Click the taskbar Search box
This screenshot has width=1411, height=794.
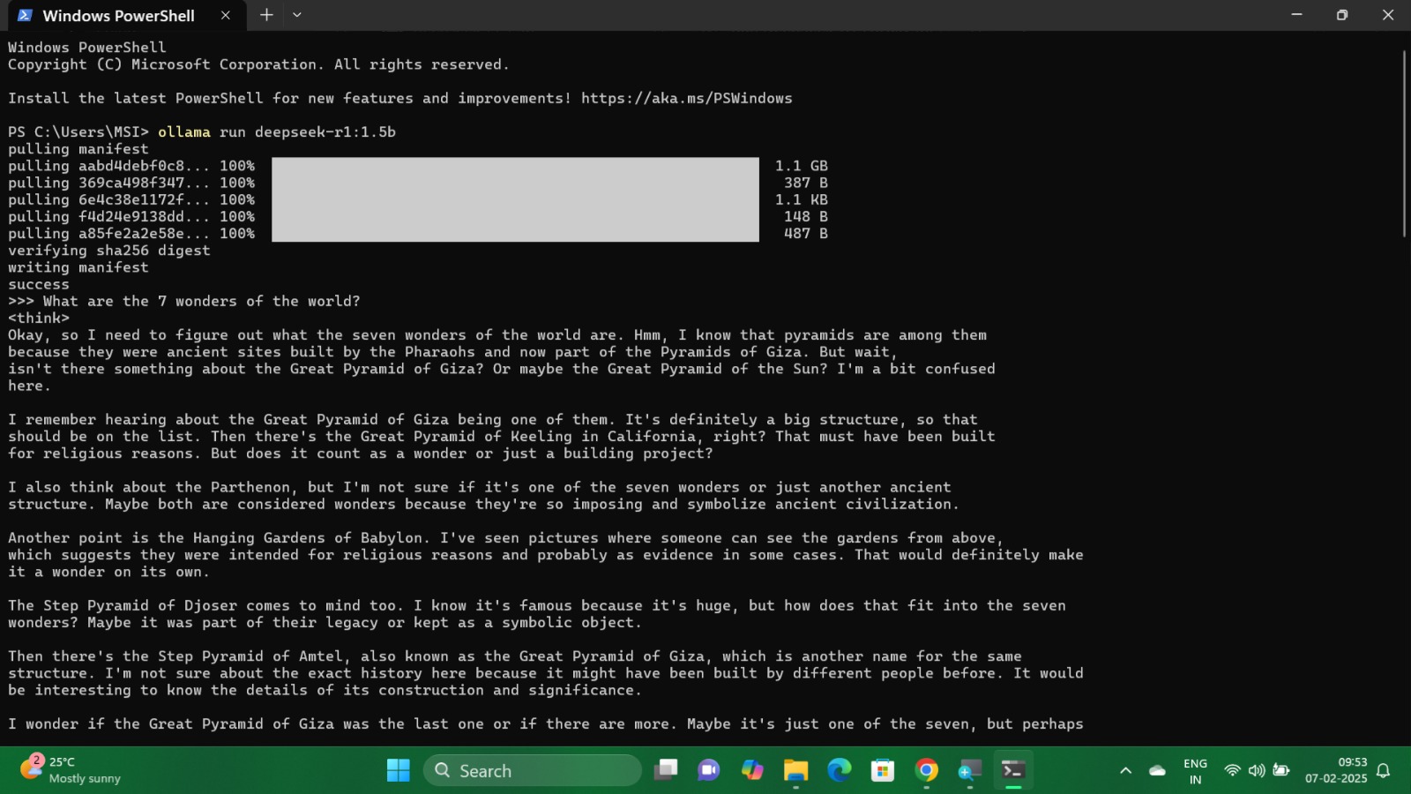pyautogui.click(x=532, y=770)
